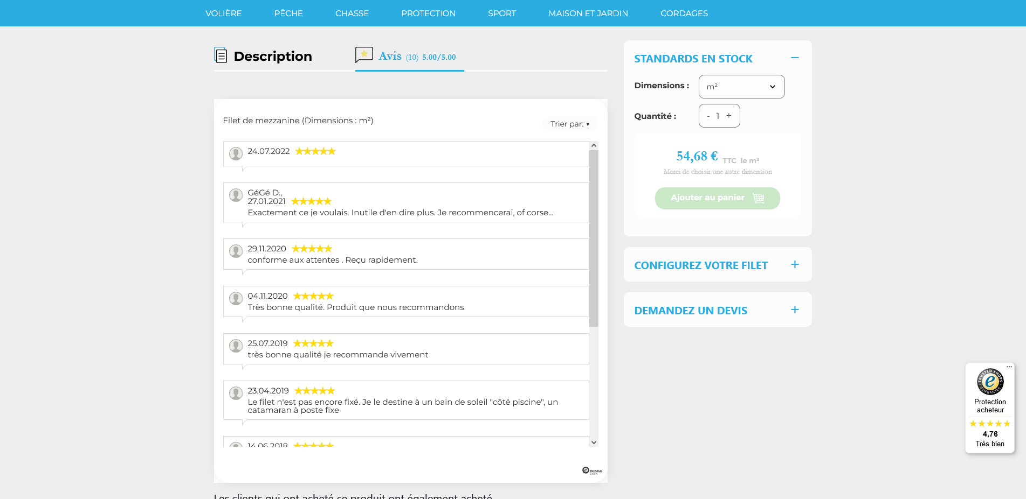Click the five-star rating of the 24.07.2022 review
Viewport: 1026px width, 499px height.
click(x=315, y=151)
